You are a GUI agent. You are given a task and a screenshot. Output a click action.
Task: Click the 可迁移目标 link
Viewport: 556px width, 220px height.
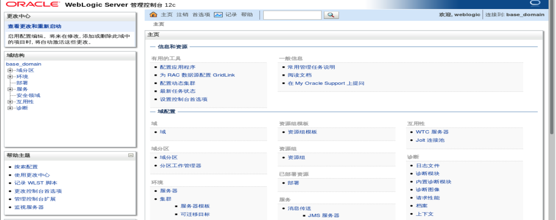[195, 214]
